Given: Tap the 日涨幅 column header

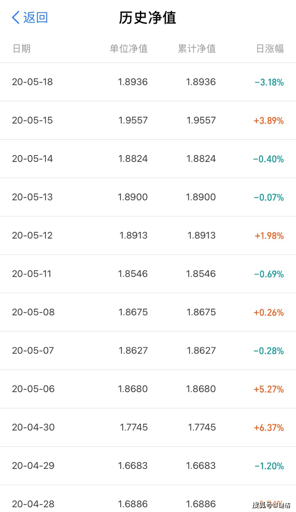Looking at the screenshot, I should (x=270, y=49).
